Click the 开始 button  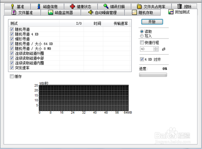coord(152,22)
